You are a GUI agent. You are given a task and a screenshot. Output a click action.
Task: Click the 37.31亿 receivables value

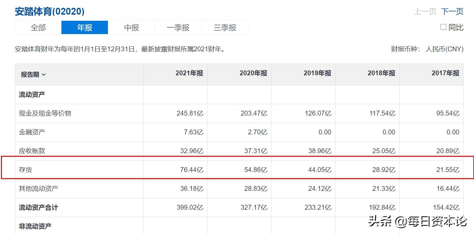[x=256, y=151]
